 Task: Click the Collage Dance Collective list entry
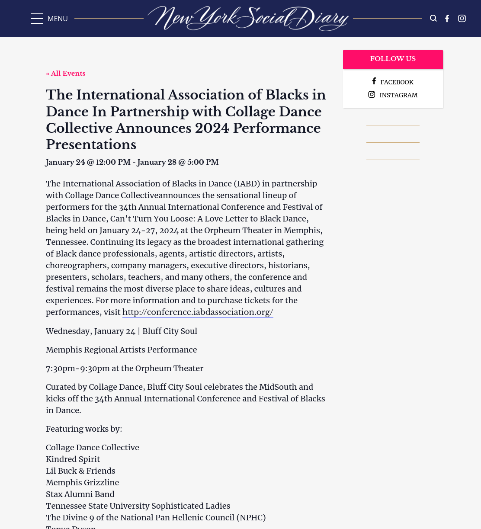[93, 447]
